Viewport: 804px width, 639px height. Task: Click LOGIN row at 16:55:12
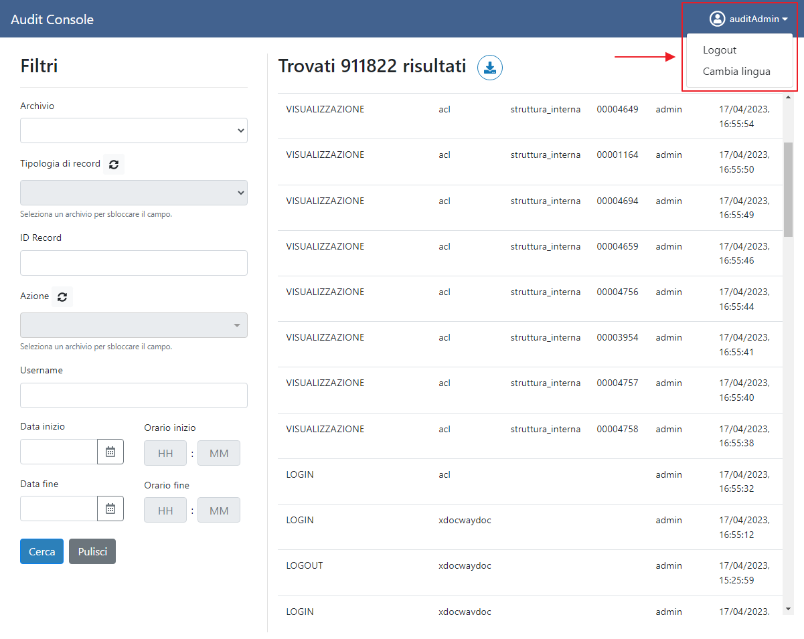point(530,527)
